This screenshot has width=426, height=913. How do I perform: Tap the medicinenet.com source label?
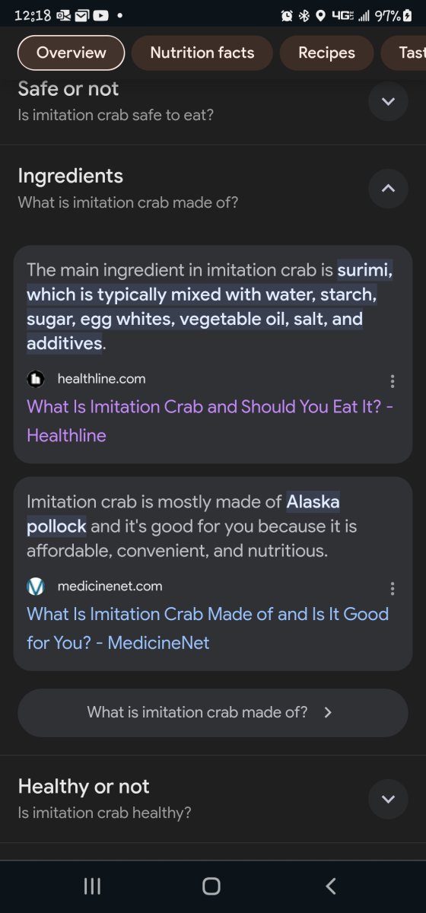(110, 587)
